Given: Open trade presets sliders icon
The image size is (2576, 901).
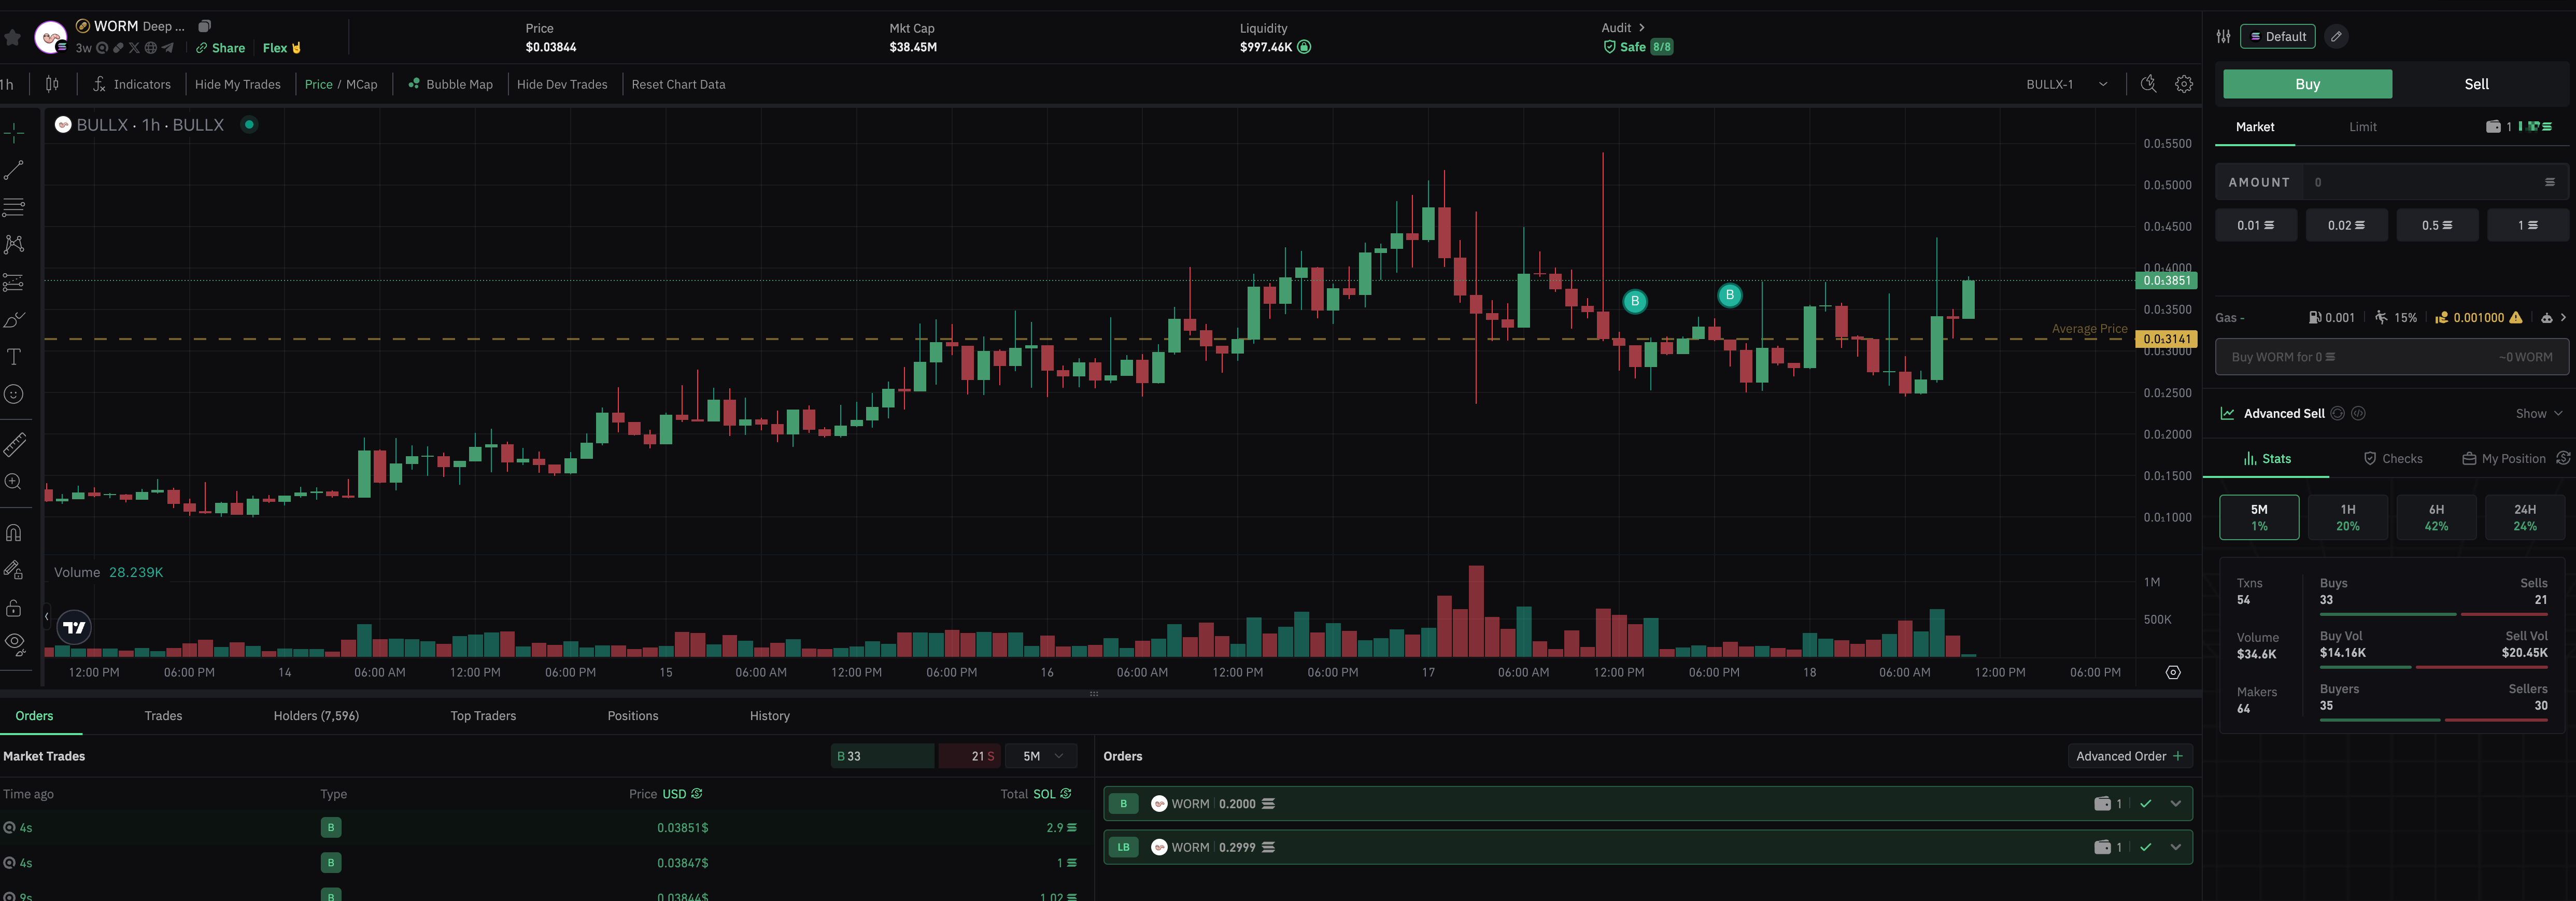Looking at the screenshot, I should (2223, 36).
